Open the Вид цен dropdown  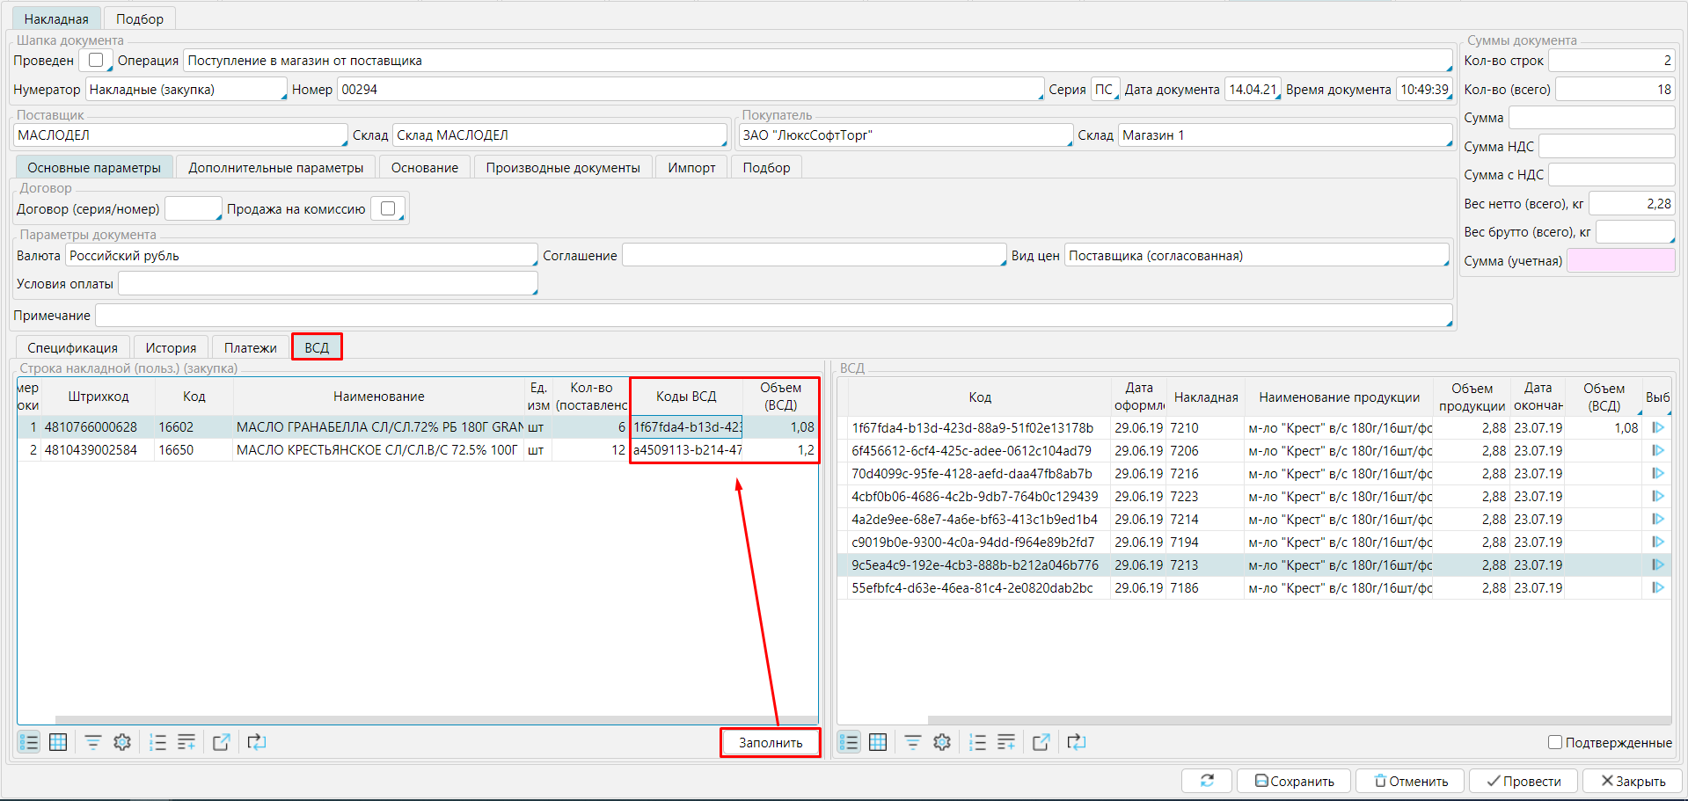click(1445, 262)
